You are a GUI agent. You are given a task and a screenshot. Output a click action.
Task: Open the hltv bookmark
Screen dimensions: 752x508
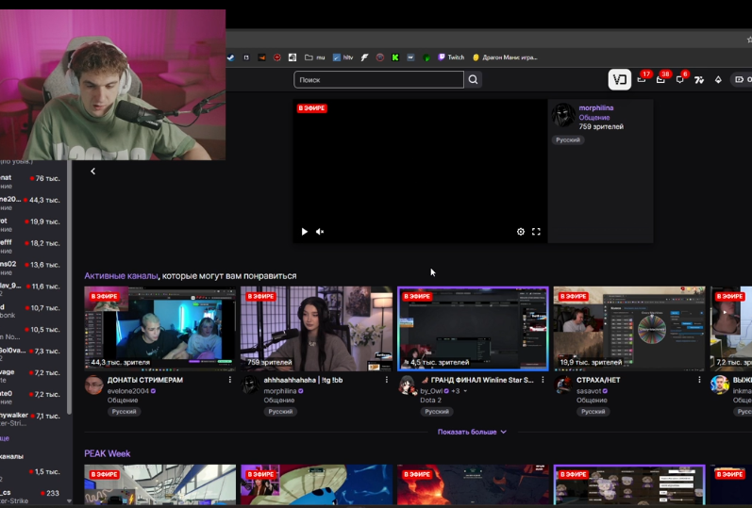[x=343, y=57]
